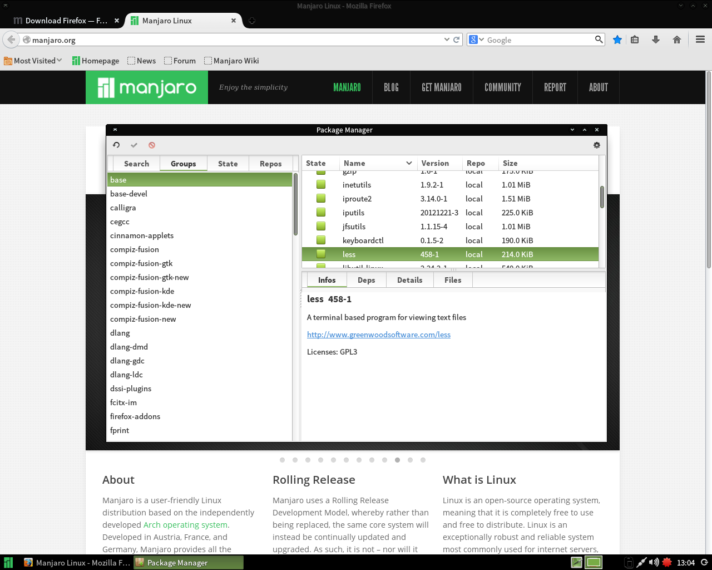Viewport: 712px width, 570px height.
Task: Select the calligra group
Action: (x=200, y=208)
